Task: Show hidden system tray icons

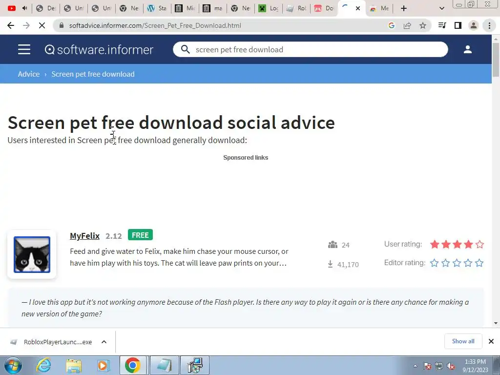Action: click(415, 366)
